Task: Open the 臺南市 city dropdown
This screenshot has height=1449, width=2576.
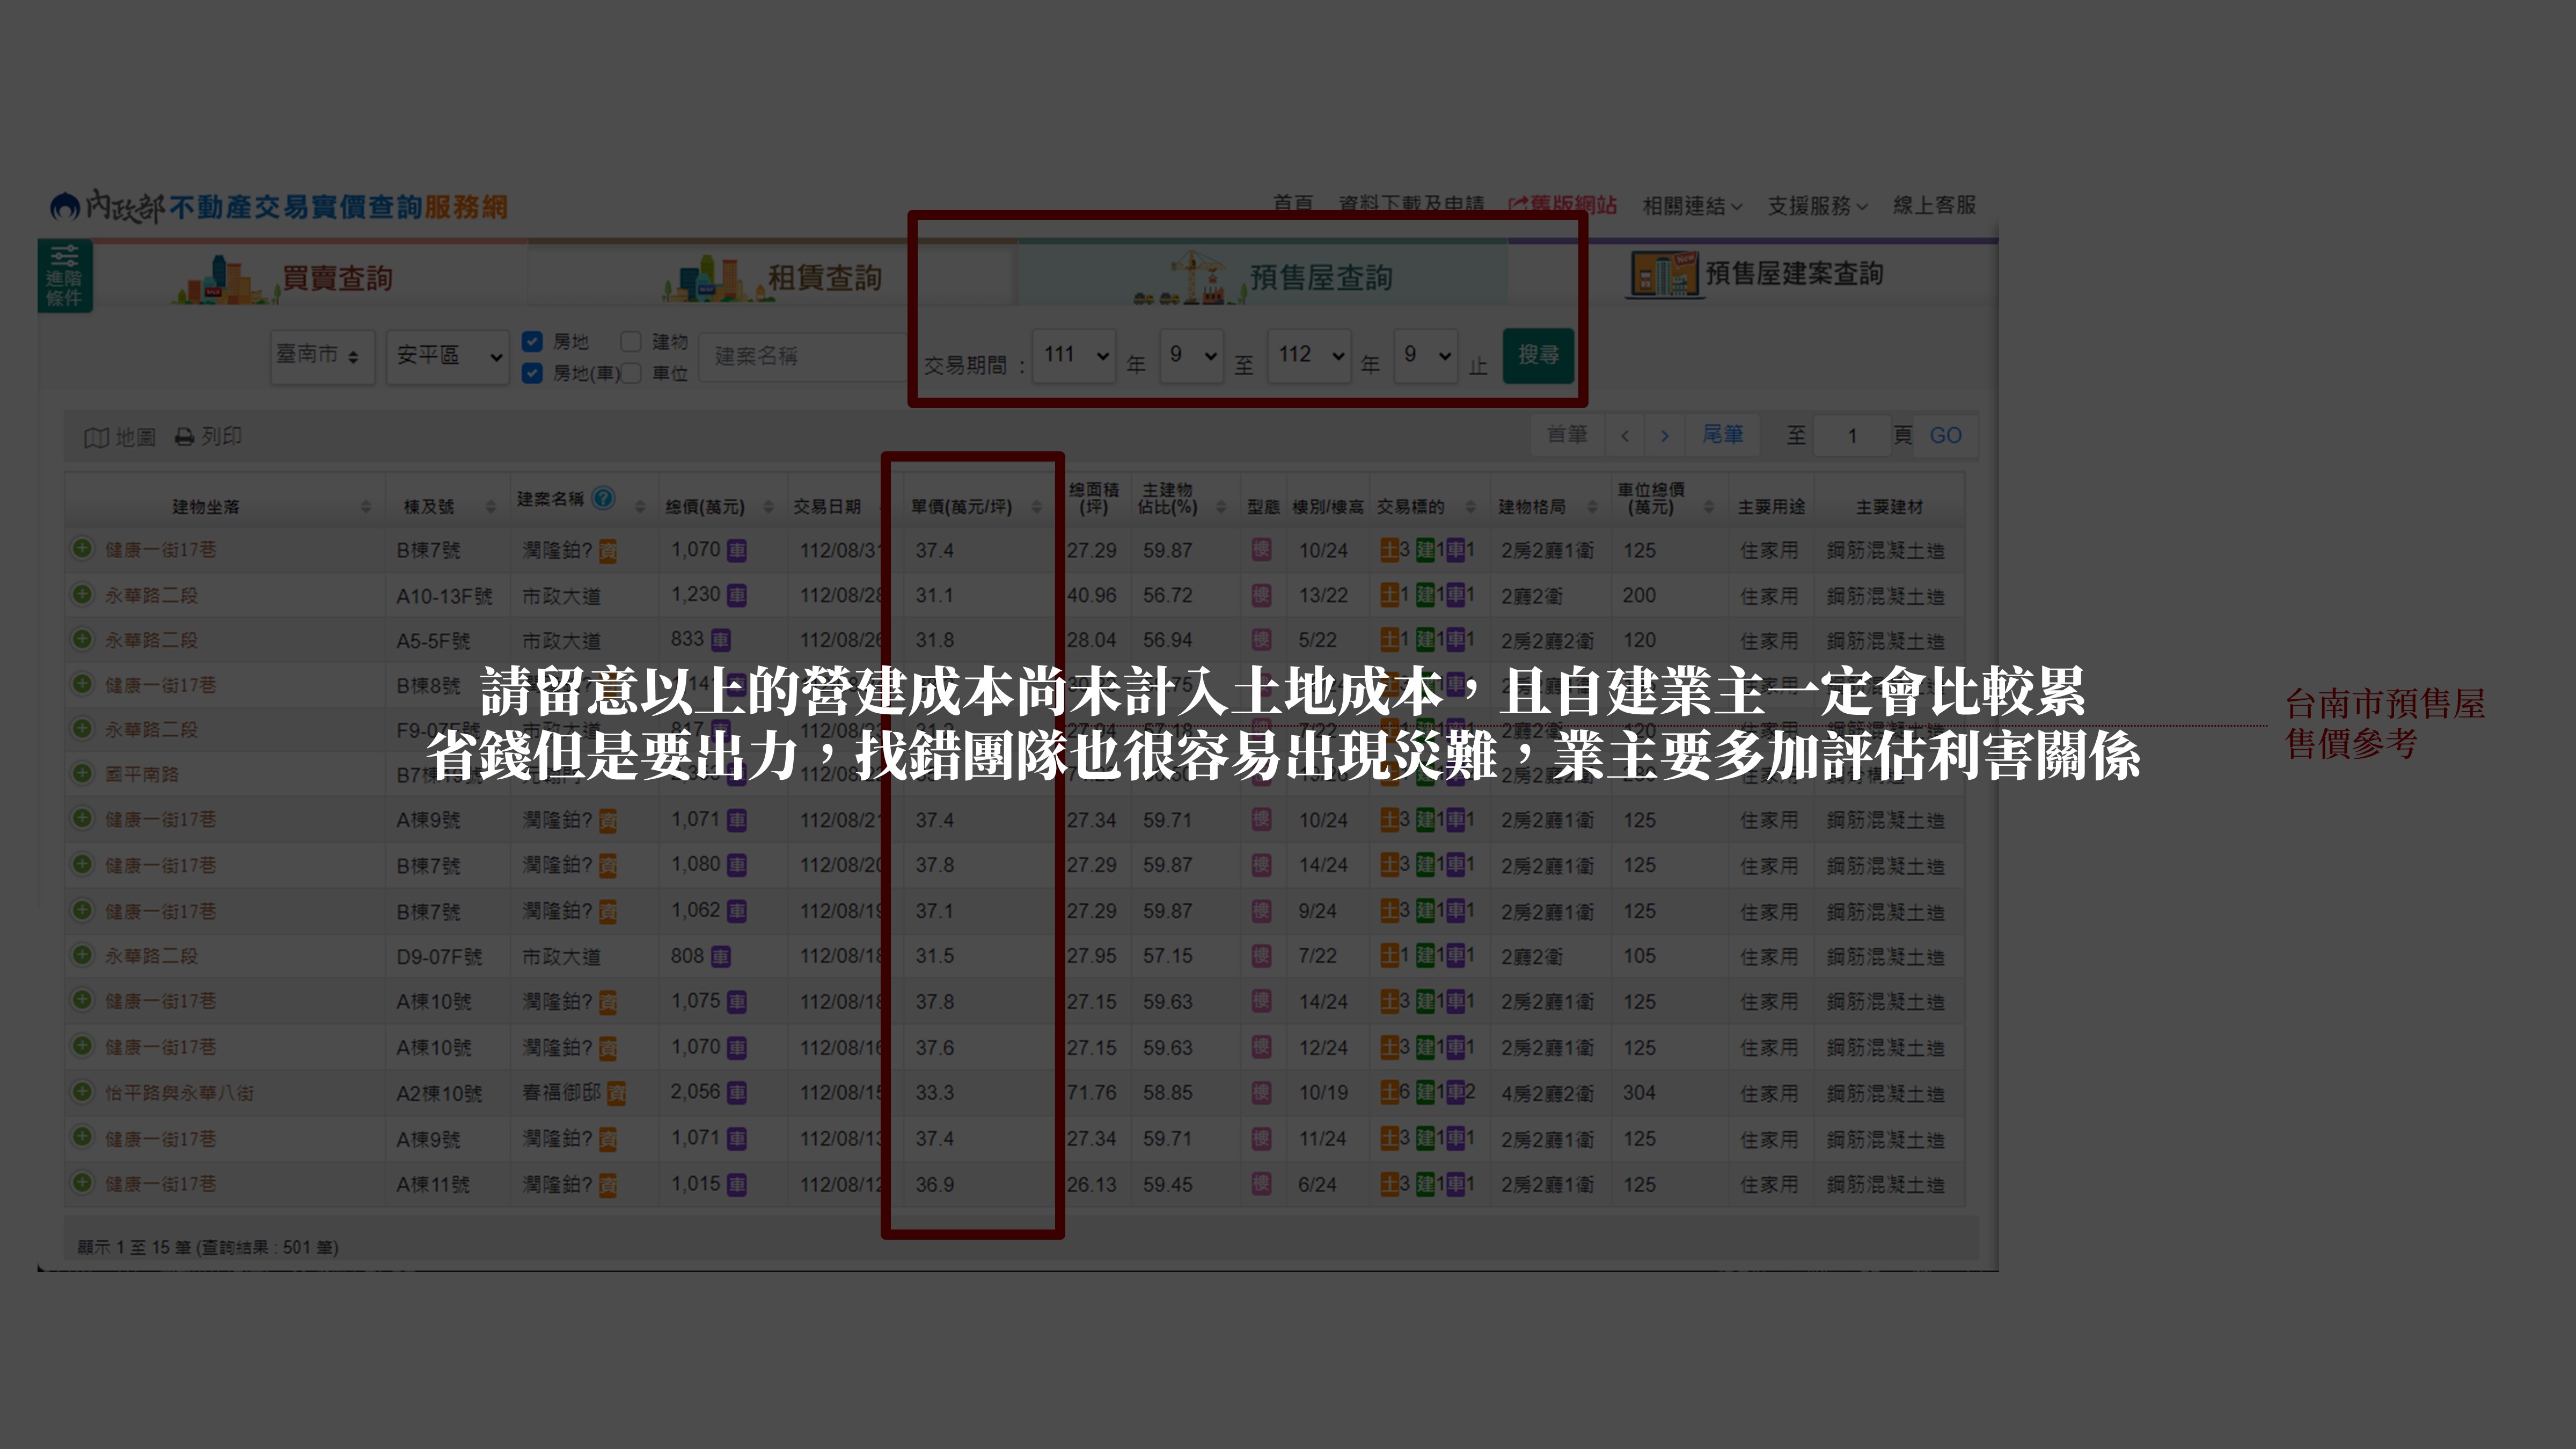Action: 322,356
